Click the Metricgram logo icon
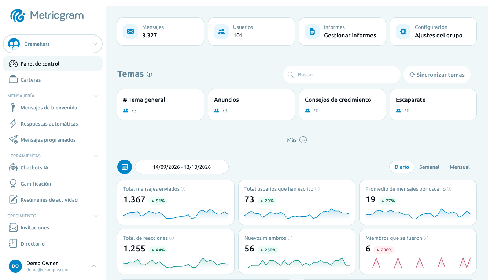This screenshot has width=494, height=280. pyautogui.click(x=18, y=15)
